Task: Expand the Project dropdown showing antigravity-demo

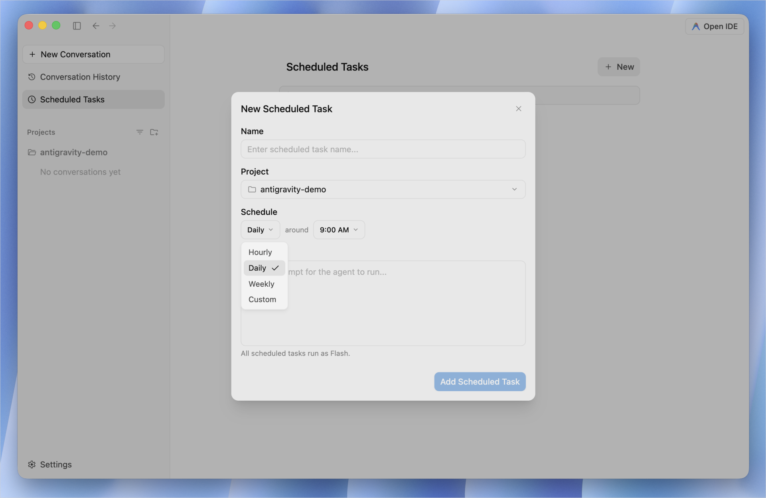Action: point(383,189)
